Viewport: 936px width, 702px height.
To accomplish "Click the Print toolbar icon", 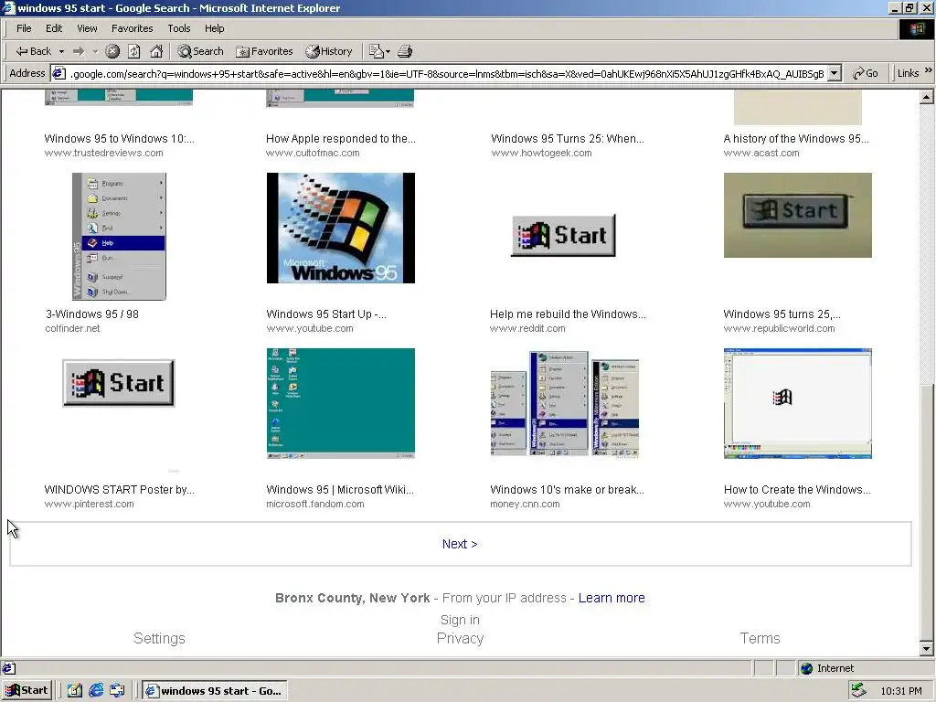I will point(405,51).
